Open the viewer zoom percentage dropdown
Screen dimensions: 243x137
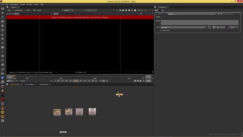[x=140, y=10]
